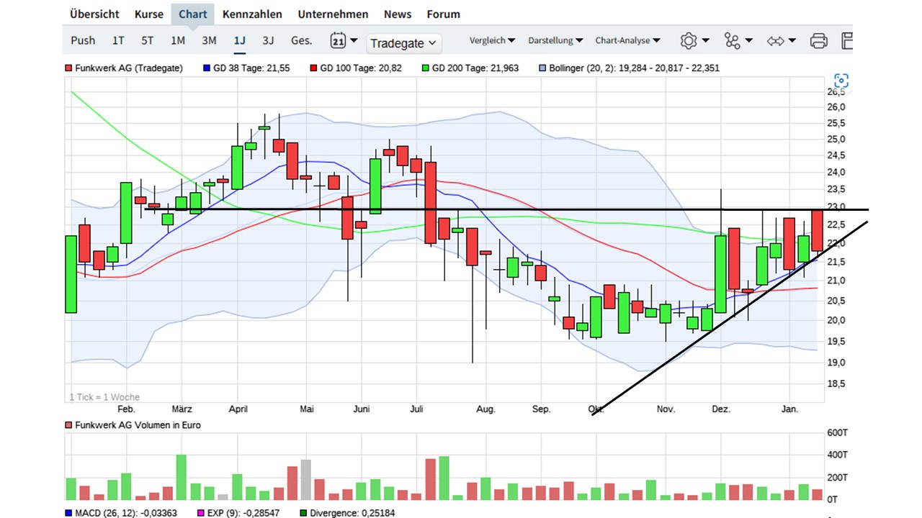Screen dimensions: 922x518
Task: Toggle the GD 38 Tage moving average
Action: point(246,68)
